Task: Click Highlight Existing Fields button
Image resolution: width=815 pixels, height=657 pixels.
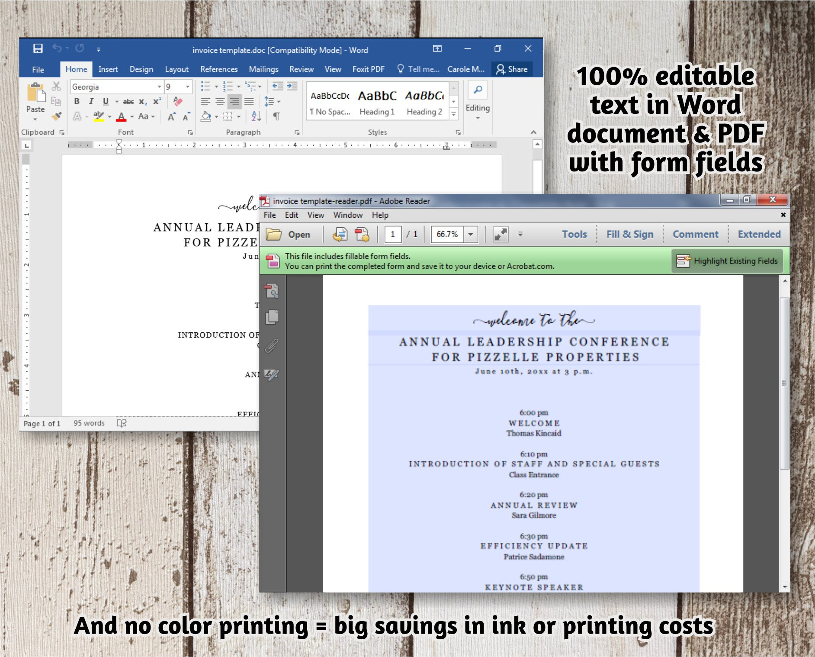Action: (x=727, y=261)
